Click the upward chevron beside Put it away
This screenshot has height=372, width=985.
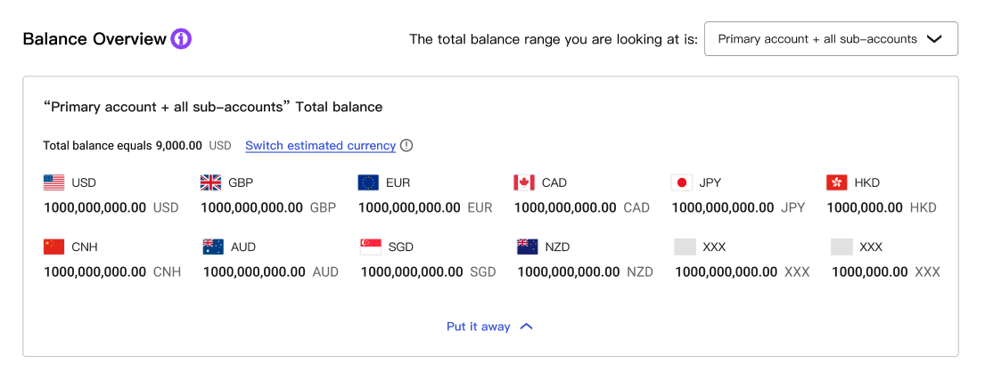(527, 327)
